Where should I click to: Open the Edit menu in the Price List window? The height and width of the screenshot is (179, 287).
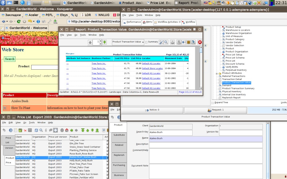tap(11, 123)
